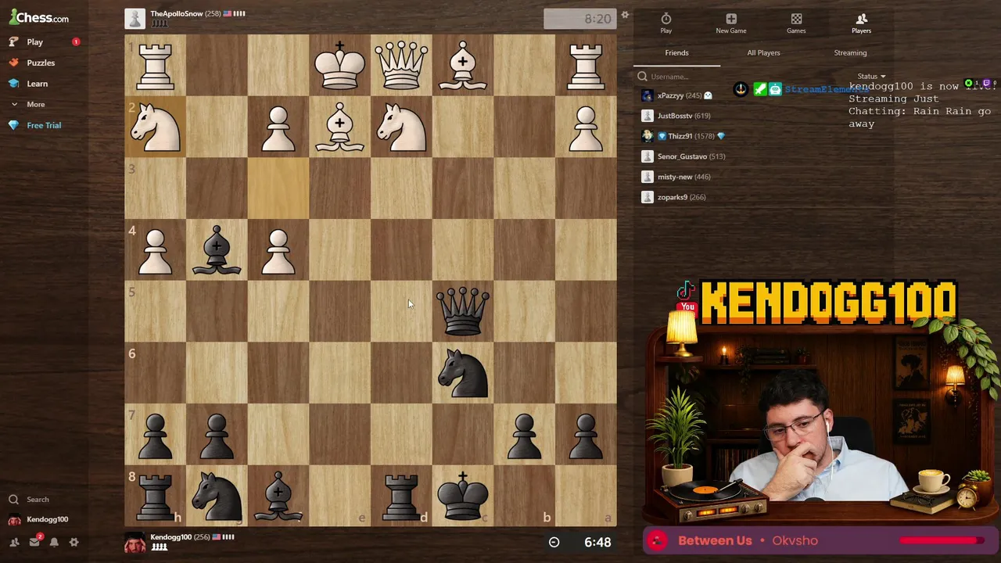
Task: Click the Between Us song progress bar
Action: point(942,540)
